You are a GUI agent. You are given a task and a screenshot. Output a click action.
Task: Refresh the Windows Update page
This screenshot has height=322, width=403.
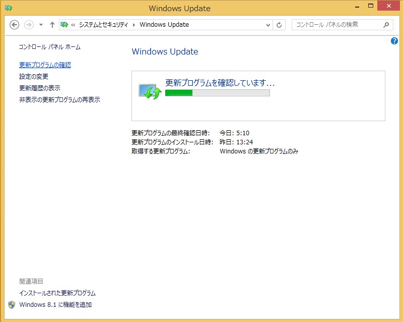point(280,25)
